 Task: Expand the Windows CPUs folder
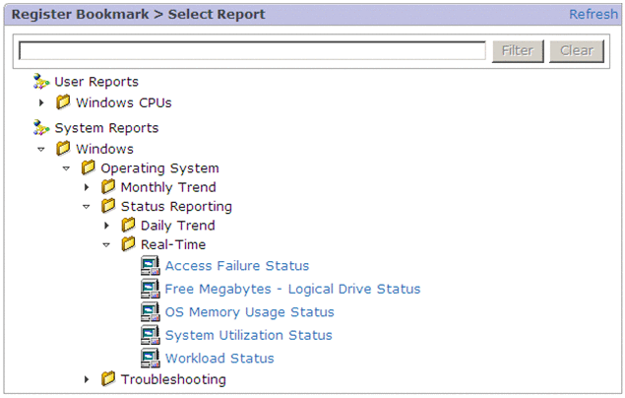pyautogui.click(x=41, y=102)
